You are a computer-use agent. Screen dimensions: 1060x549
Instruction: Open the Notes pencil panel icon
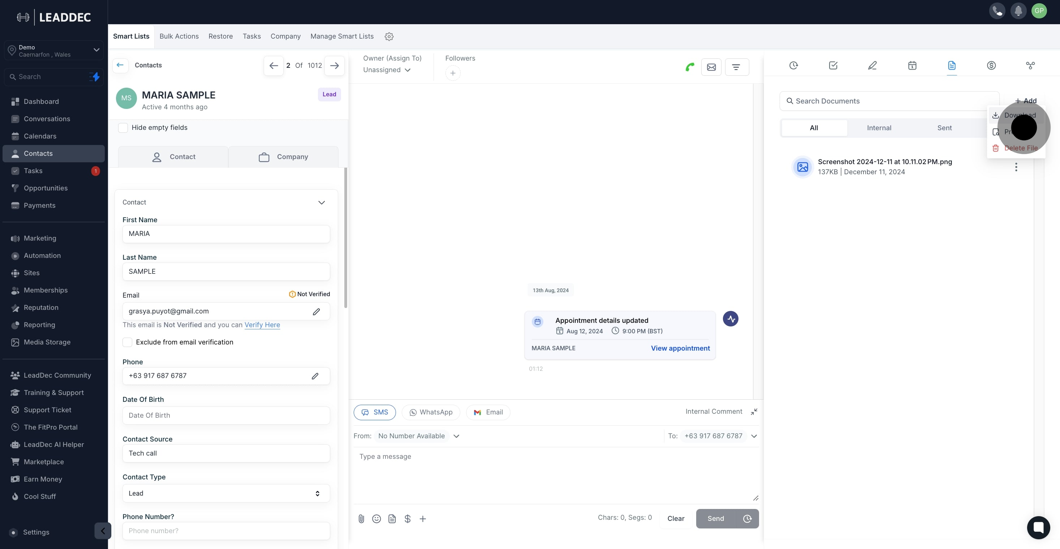pyautogui.click(x=872, y=65)
